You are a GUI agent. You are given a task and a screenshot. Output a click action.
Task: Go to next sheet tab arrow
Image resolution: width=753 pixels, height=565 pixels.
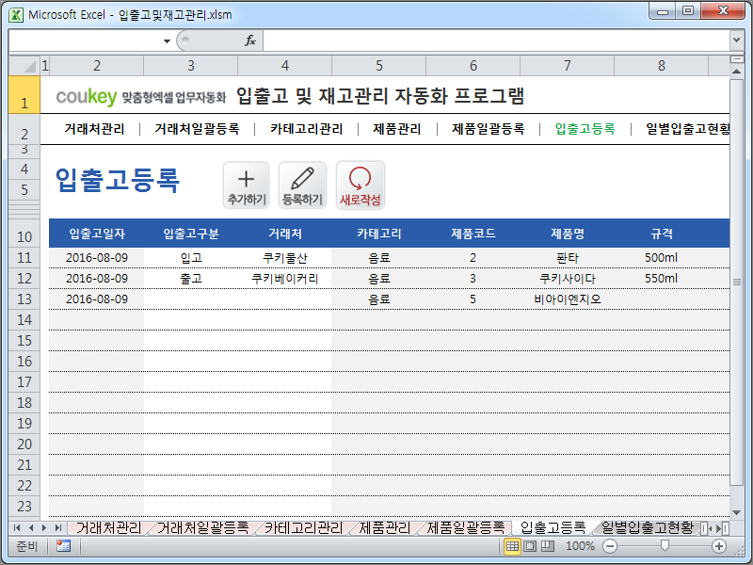(44, 528)
